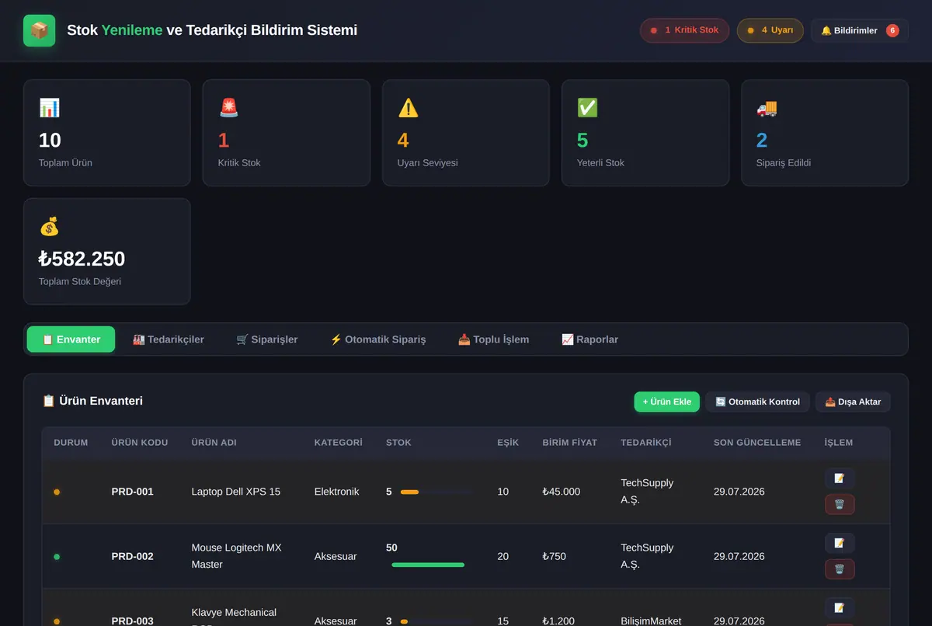Click the STOK column header
This screenshot has width=932, height=626.
point(398,443)
